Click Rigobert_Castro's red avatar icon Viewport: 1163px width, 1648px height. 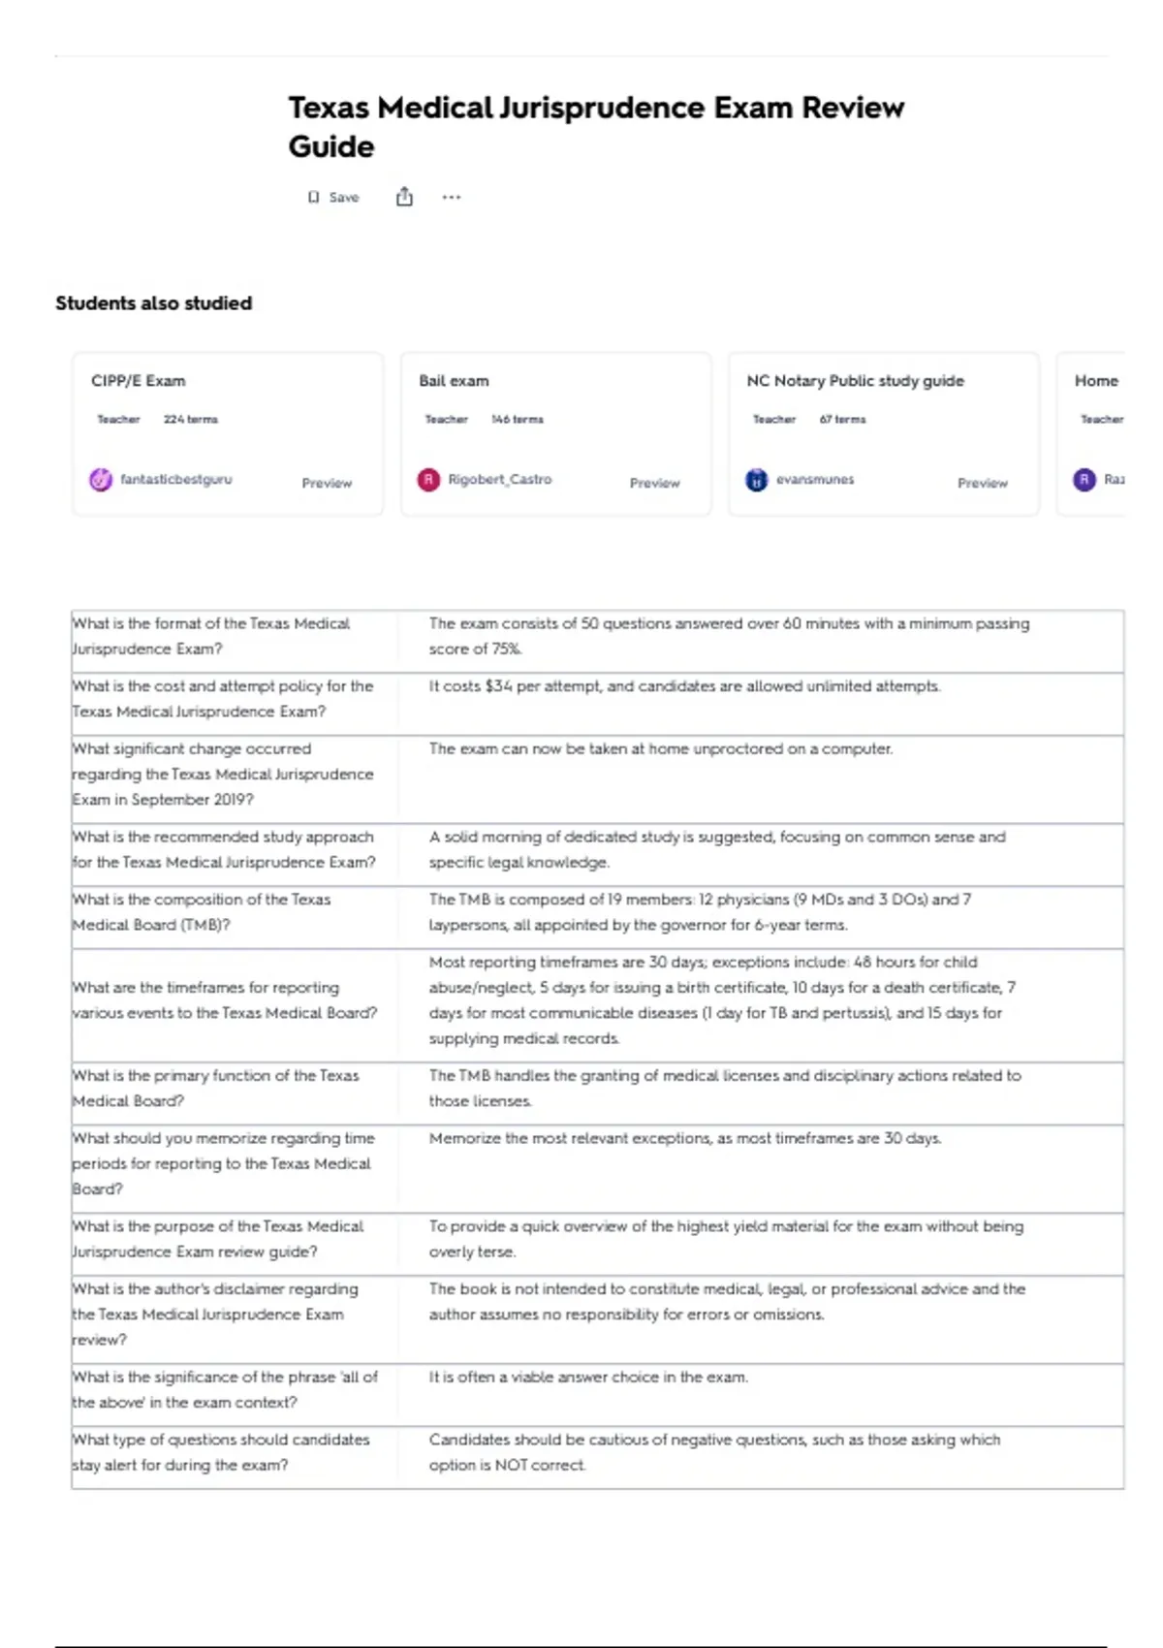click(428, 479)
